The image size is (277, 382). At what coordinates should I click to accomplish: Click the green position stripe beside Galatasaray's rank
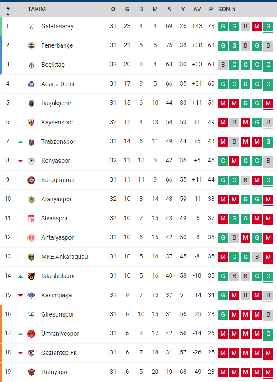point(1,27)
